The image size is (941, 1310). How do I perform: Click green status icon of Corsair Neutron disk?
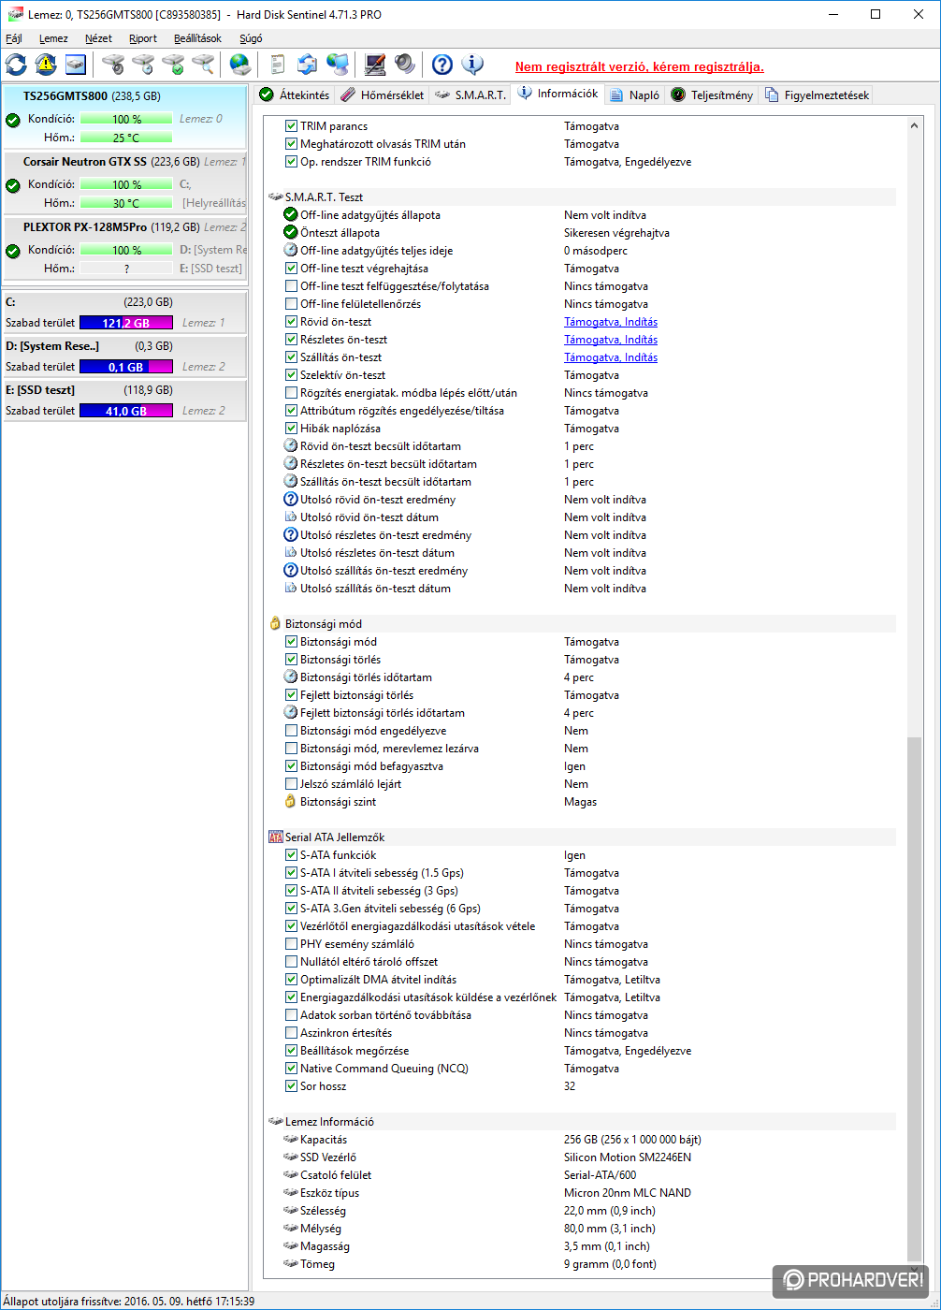pyautogui.click(x=13, y=185)
